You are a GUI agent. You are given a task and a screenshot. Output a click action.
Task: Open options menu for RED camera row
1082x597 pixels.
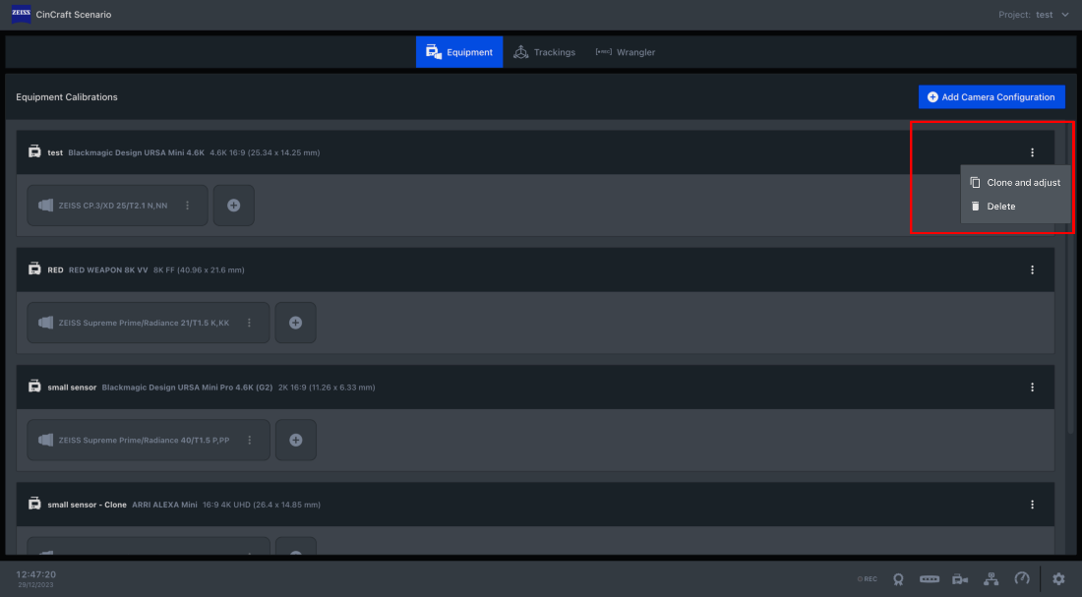pyautogui.click(x=1032, y=269)
